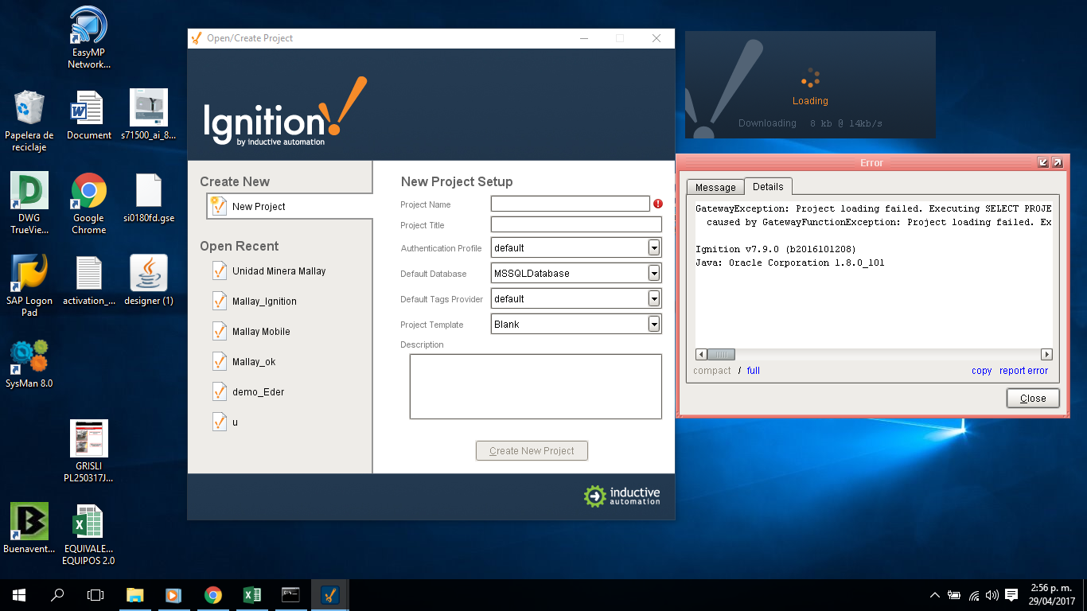This screenshot has width=1087, height=611.
Task: Launch DWG TrueView from the desktop
Action: (29, 203)
